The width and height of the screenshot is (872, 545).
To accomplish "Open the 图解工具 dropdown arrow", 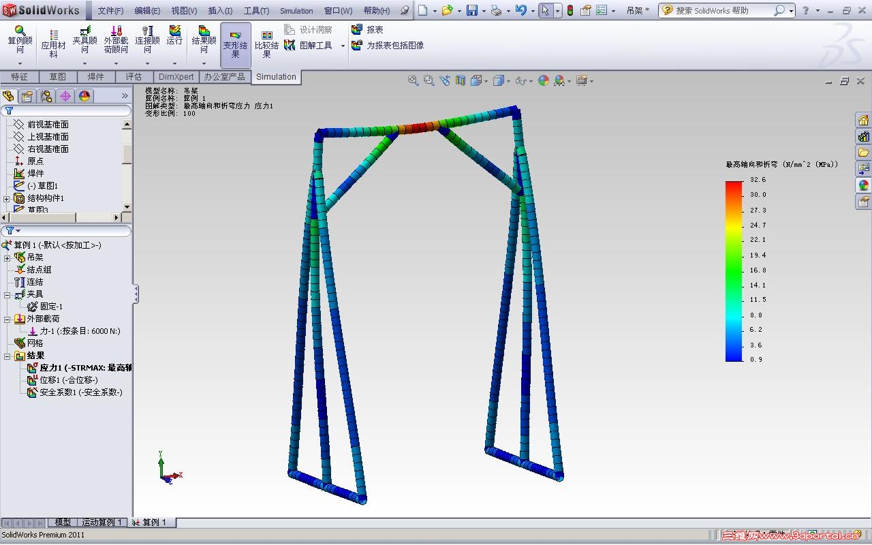I will click(x=343, y=46).
